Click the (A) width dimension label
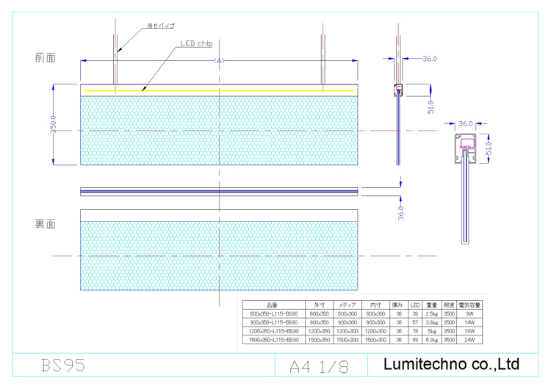 click(x=218, y=61)
